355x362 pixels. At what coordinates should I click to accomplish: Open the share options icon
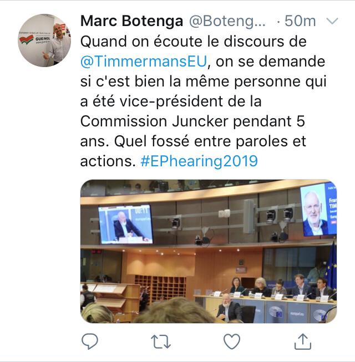[x=303, y=341]
